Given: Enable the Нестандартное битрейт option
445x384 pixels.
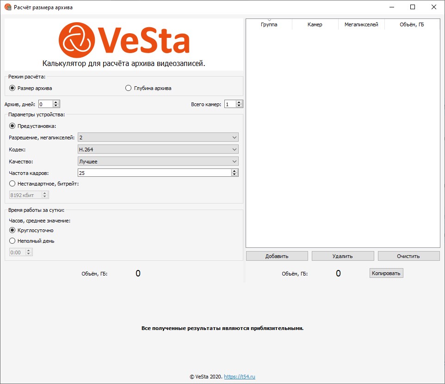Looking at the screenshot, I should 12,184.
